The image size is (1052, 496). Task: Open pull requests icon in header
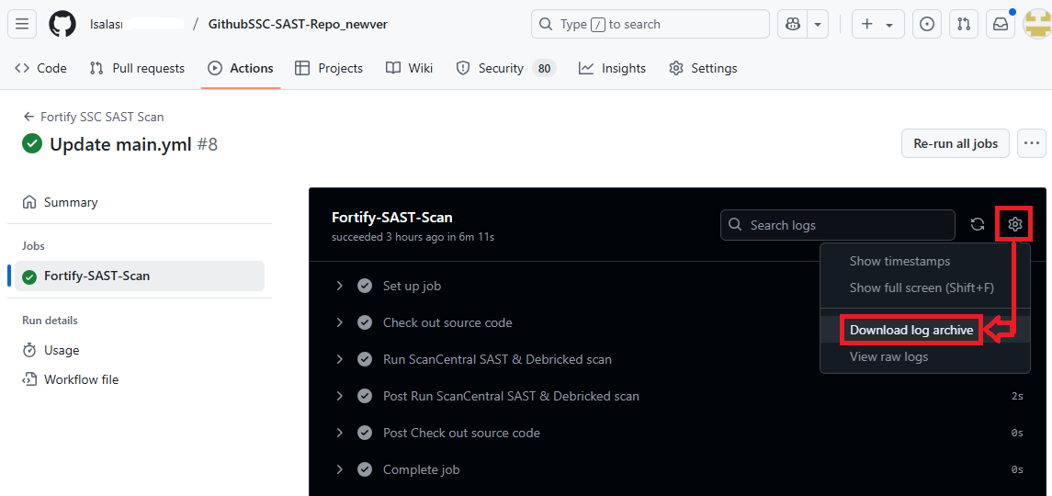pyautogui.click(x=964, y=24)
